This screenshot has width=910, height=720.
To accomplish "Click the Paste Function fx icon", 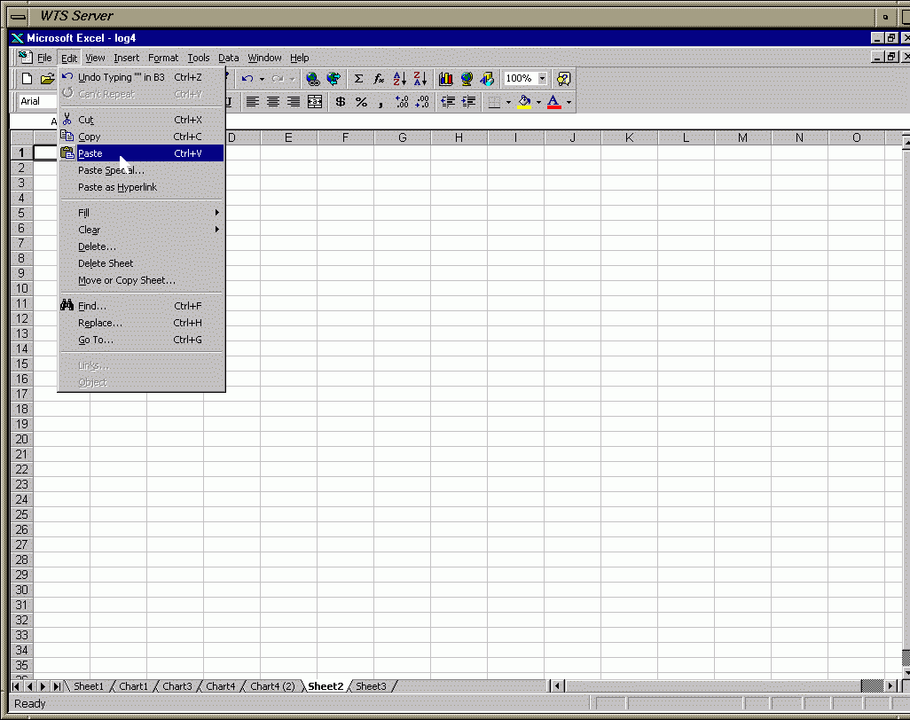I will pos(379,79).
